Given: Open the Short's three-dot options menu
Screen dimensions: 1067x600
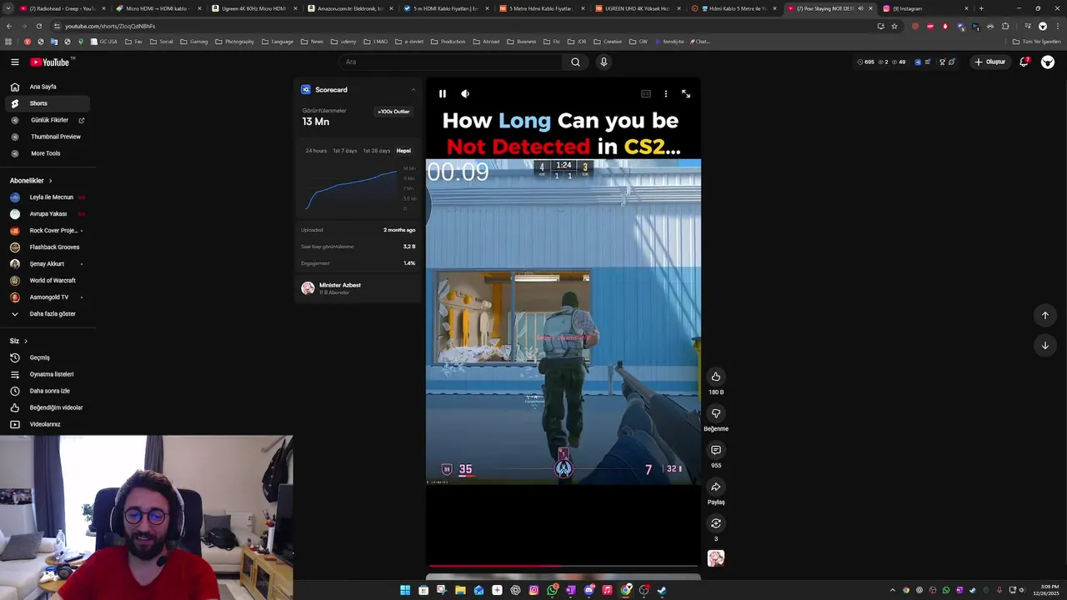Looking at the screenshot, I should coord(665,94).
